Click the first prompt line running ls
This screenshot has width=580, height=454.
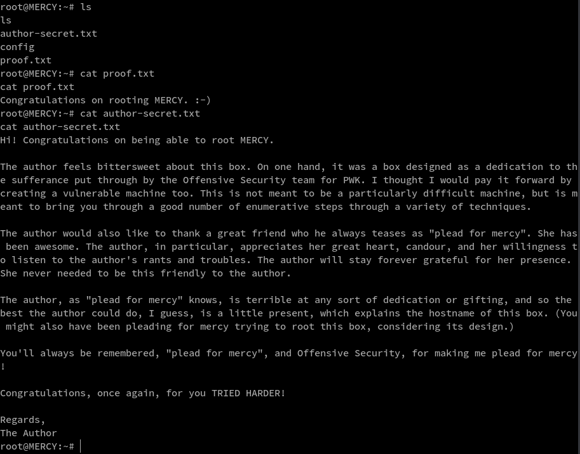click(46, 7)
